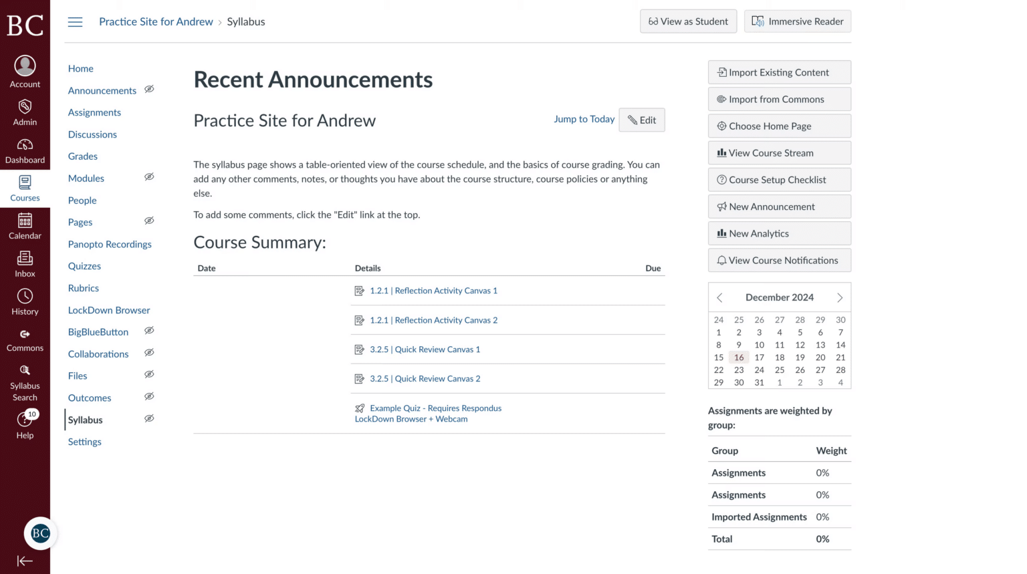Toggle the visibility eye next to Announcements
This screenshot has height=574, width=1027.
[x=149, y=89]
